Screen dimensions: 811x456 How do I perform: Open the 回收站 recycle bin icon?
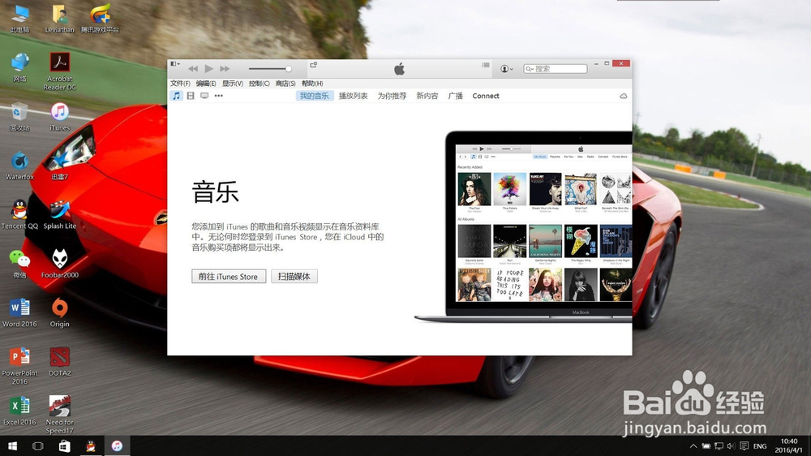(x=19, y=117)
